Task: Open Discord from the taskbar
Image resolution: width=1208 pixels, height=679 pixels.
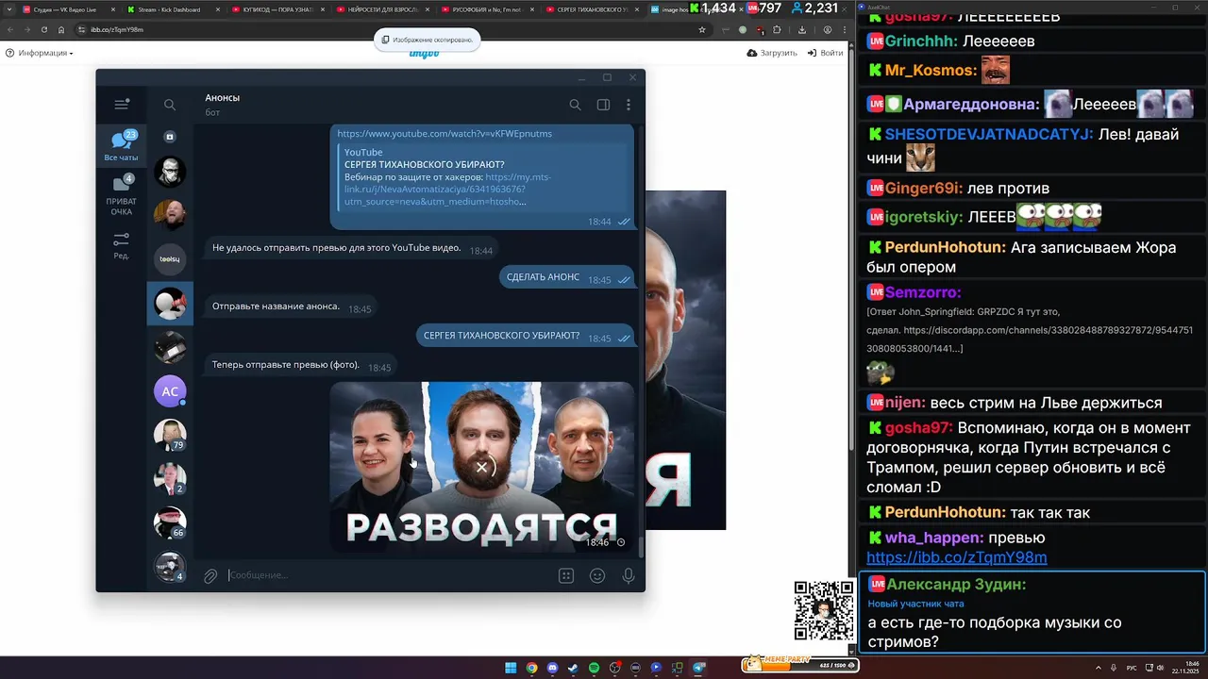Action: click(552, 668)
